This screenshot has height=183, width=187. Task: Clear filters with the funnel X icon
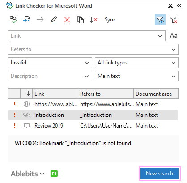(174, 20)
